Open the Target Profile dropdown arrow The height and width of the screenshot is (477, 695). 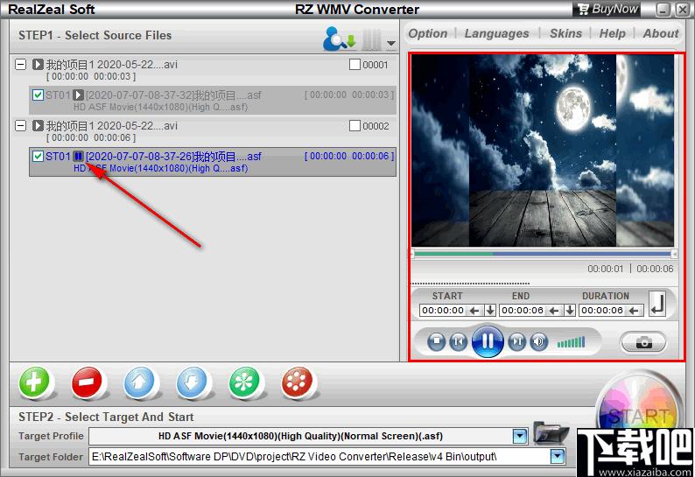(x=520, y=436)
